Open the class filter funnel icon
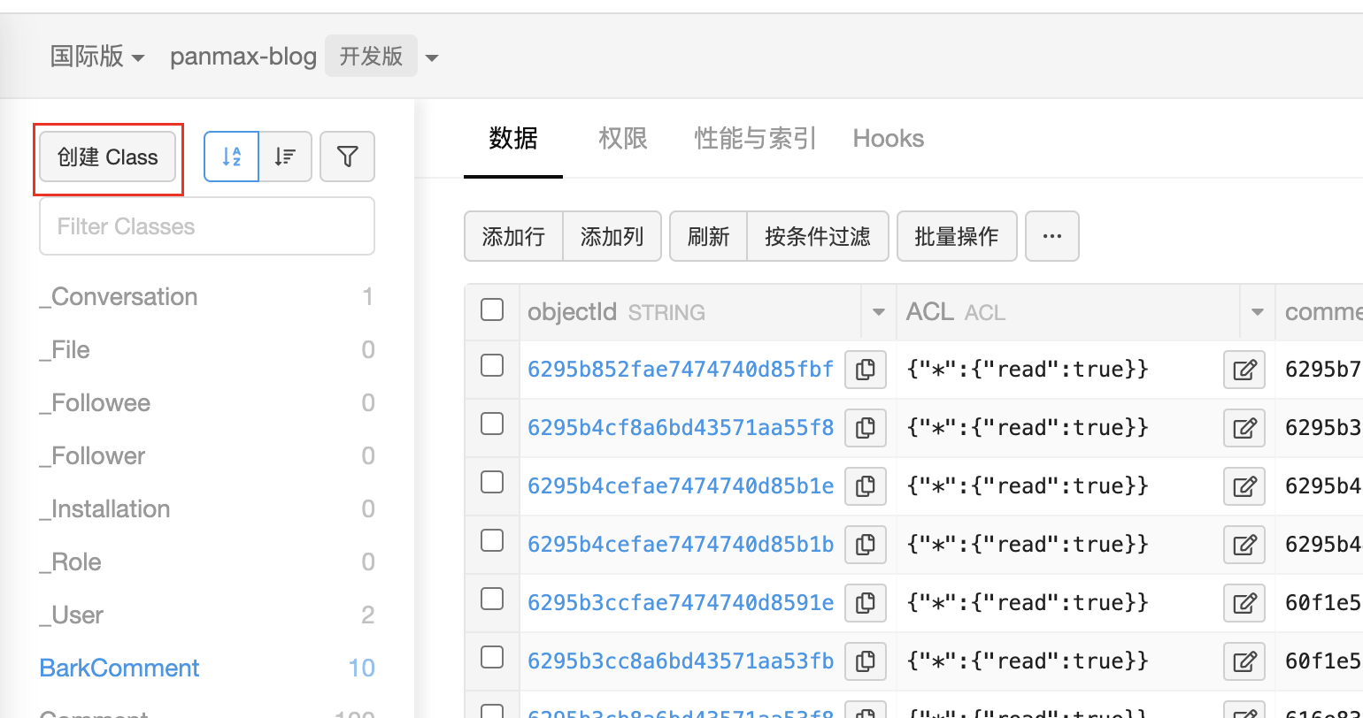The image size is (1363, 718). [348, 157]
